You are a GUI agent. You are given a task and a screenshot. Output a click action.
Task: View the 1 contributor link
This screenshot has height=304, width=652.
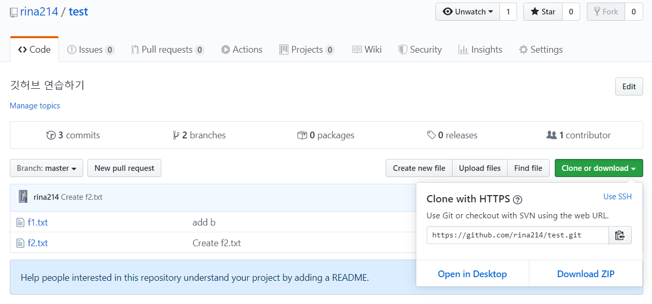tap(579, 135)
